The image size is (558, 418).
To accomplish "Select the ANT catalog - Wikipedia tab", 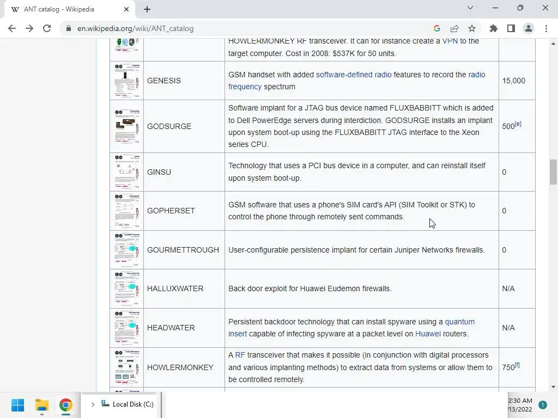I will click(69, 9).
